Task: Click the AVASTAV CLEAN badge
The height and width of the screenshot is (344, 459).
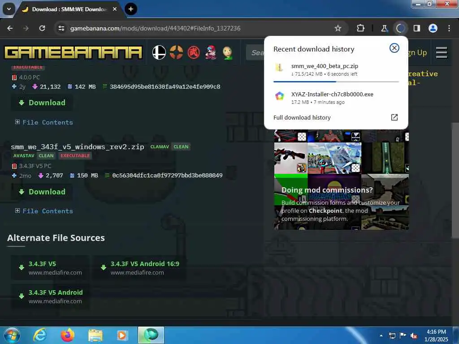Action: (33, 155)
